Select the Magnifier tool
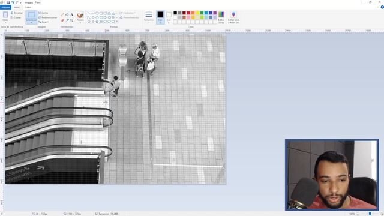 coord(71,20)
